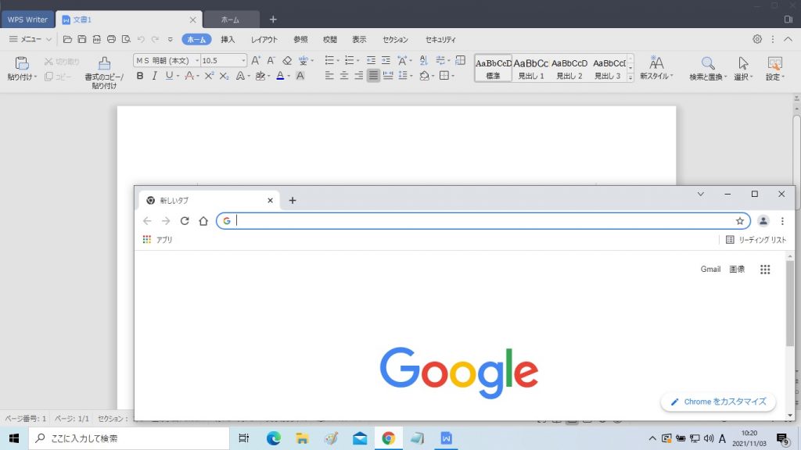Image resolution: width=801 pixels, height=450 pixels.
Task: Click the Chrome をカスタマイズ button
Action: point(718,402)
